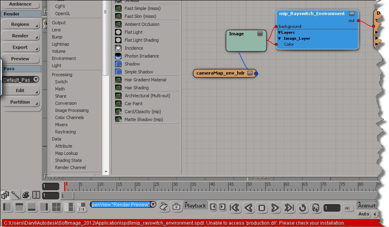Collapse the Image_Layer group
The width and height of the screenshot is (389, 227).
(x=280, y=38)
